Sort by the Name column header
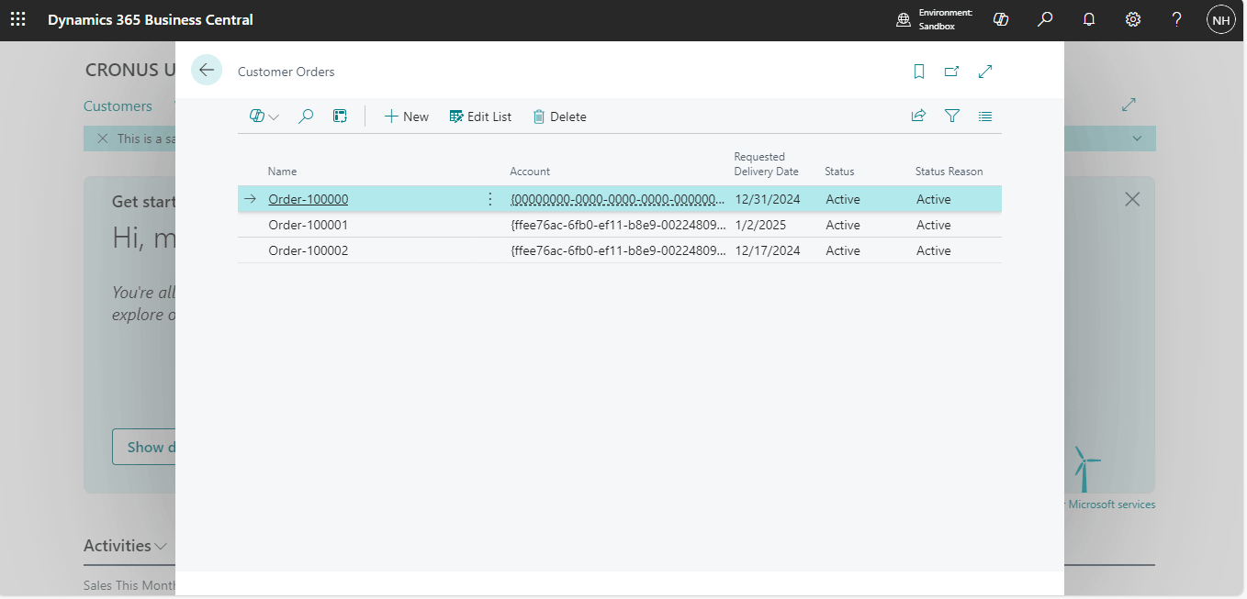1247x599 pixels. [282, 172]
